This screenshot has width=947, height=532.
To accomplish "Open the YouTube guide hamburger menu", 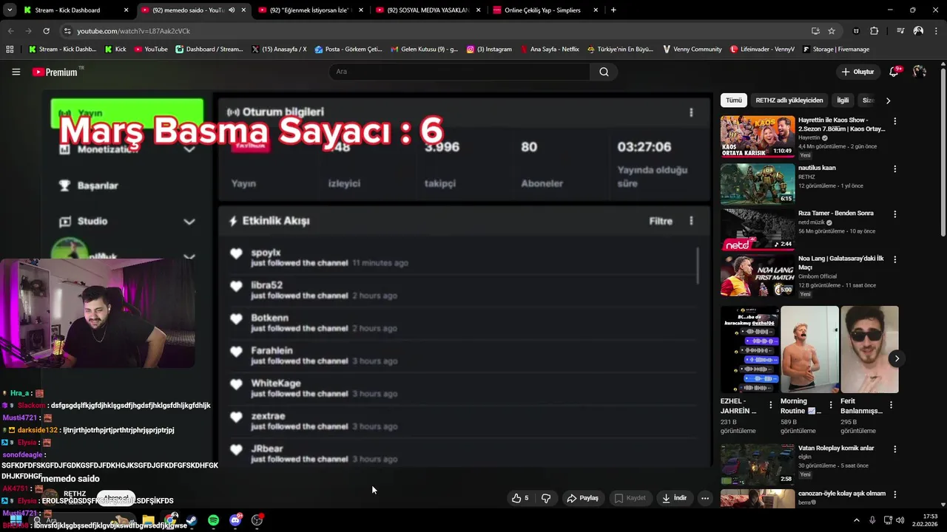I will coord(16,72).
